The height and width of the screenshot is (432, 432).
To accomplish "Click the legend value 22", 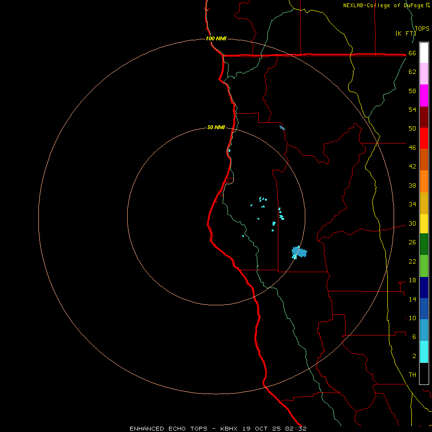I will [x=412, y=261].
